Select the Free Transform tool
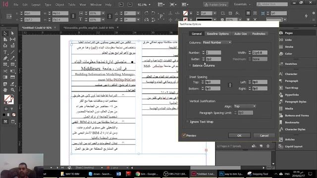The image size is (317, 178). pyautogui.click(x=12, y=71)
